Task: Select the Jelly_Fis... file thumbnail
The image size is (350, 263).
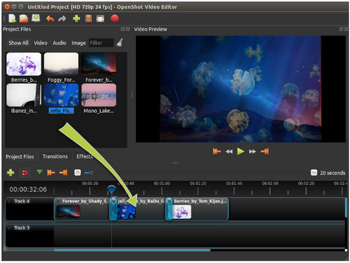Action: tap(61, 95)
